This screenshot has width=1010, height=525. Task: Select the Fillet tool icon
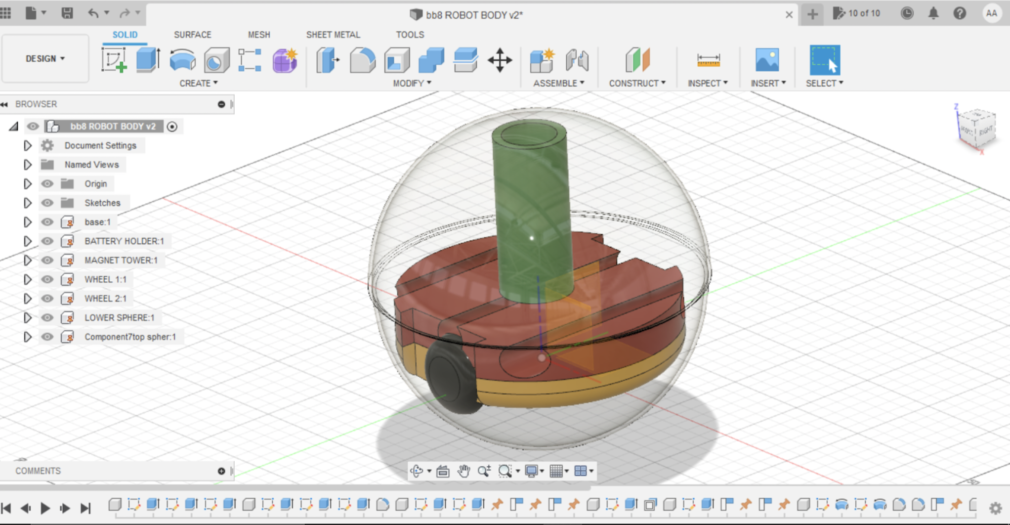point(362,60)
